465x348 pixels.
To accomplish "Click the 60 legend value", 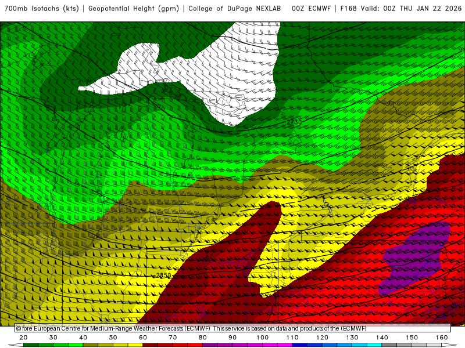I will pos(143,338).
